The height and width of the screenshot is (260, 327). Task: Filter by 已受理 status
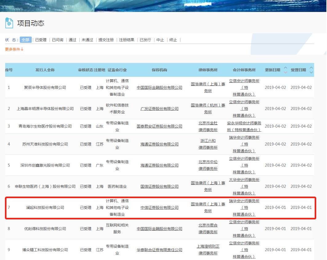tap(41, 40)
